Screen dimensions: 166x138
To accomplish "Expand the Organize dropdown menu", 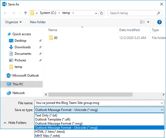I will [13, 22].
